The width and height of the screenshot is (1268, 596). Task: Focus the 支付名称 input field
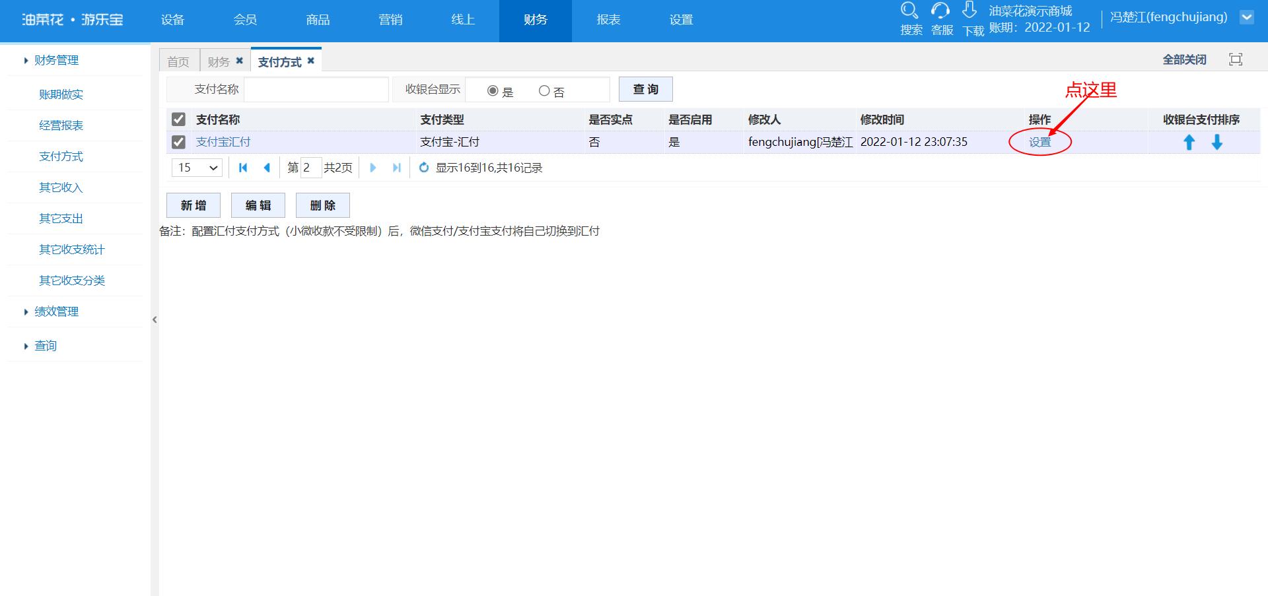point(316,89)
